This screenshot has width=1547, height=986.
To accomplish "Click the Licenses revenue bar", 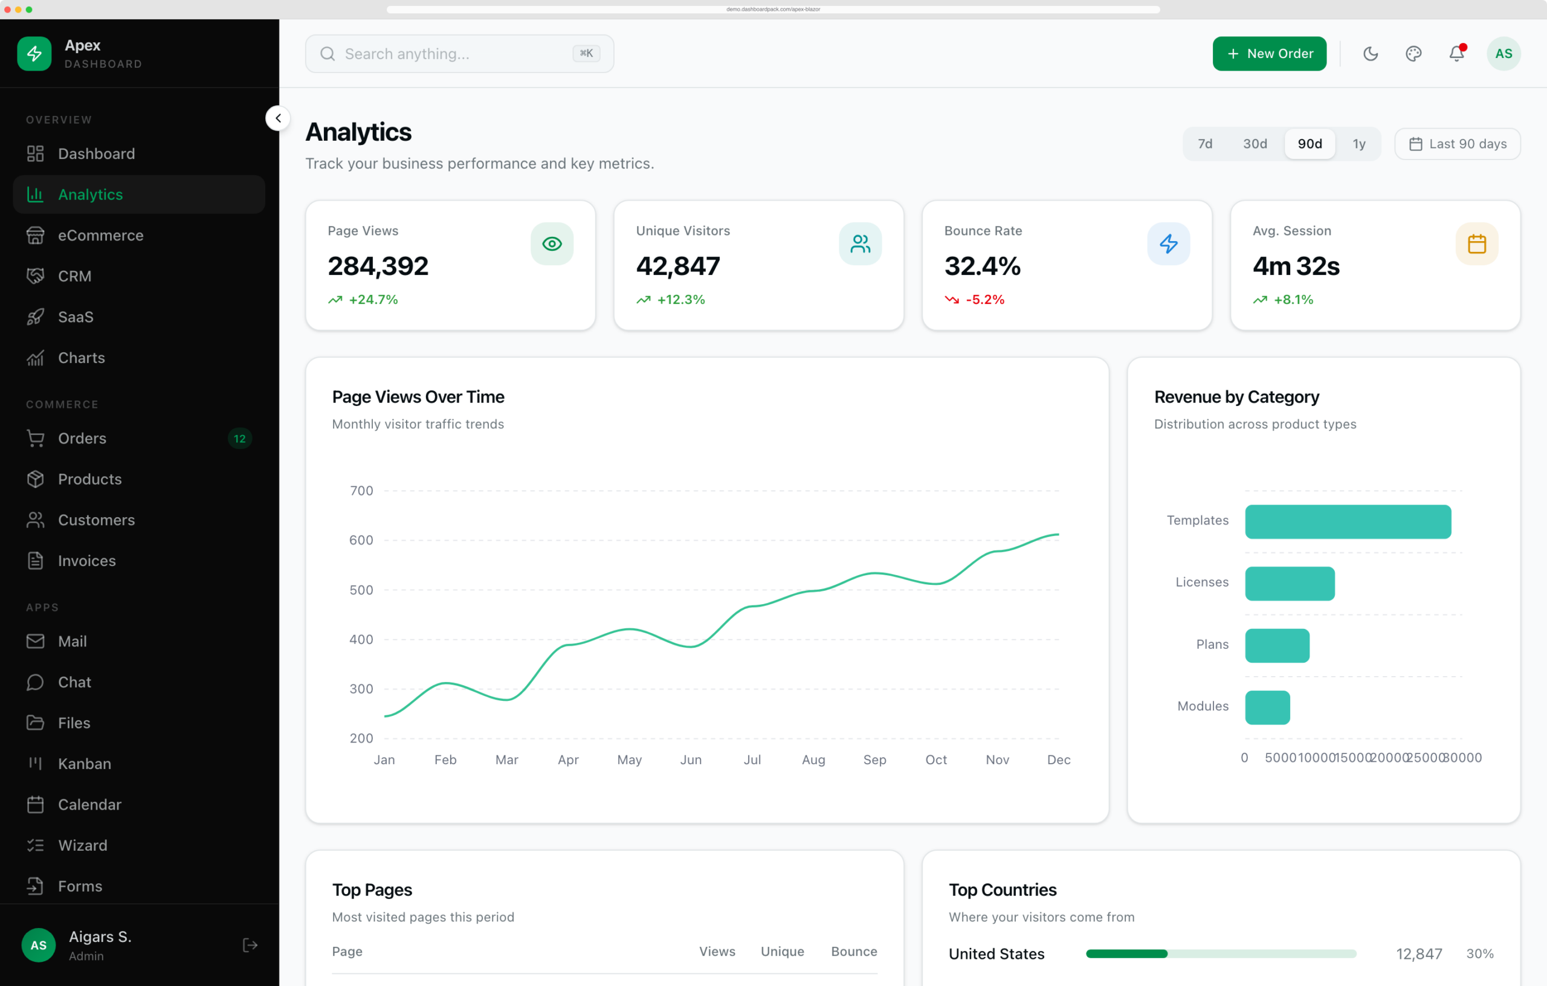I will (1290, 583).
